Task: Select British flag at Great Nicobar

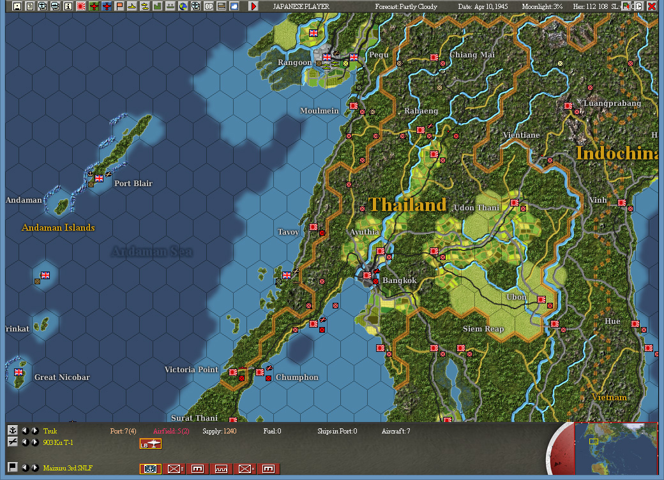Action: coord(19,372)
